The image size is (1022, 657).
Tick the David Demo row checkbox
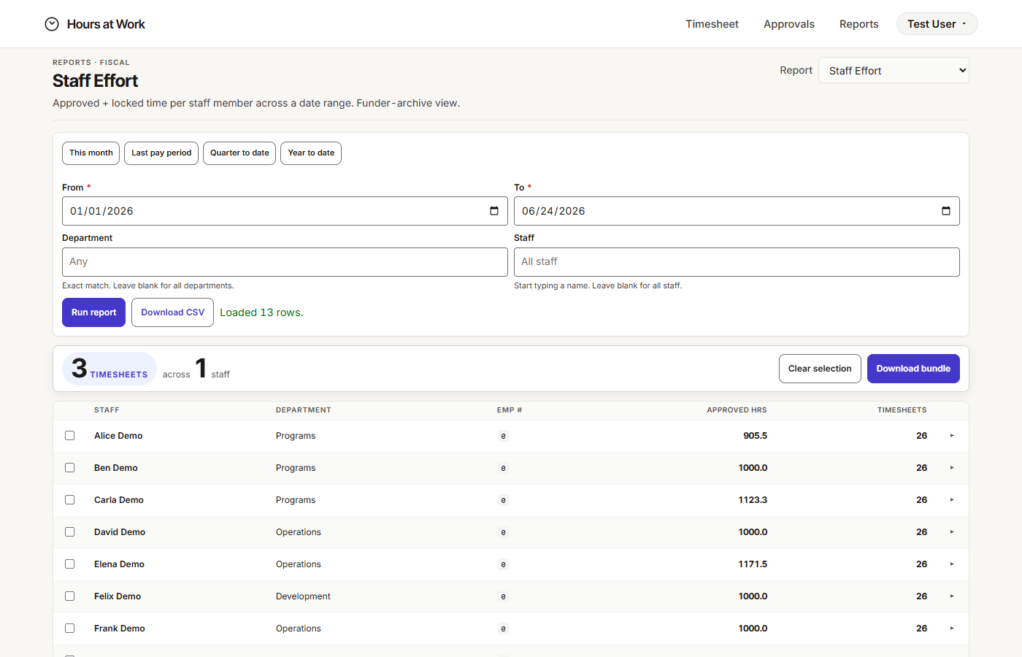pyautogui.click(x=70, y=532)
